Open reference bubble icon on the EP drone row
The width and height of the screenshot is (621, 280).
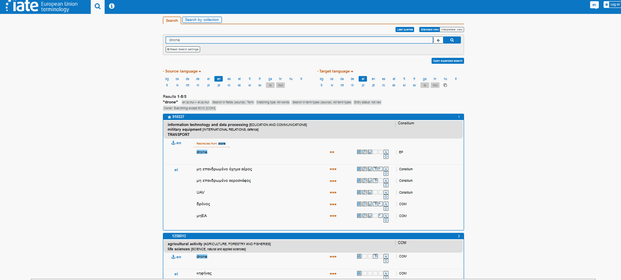click(365, 152)
